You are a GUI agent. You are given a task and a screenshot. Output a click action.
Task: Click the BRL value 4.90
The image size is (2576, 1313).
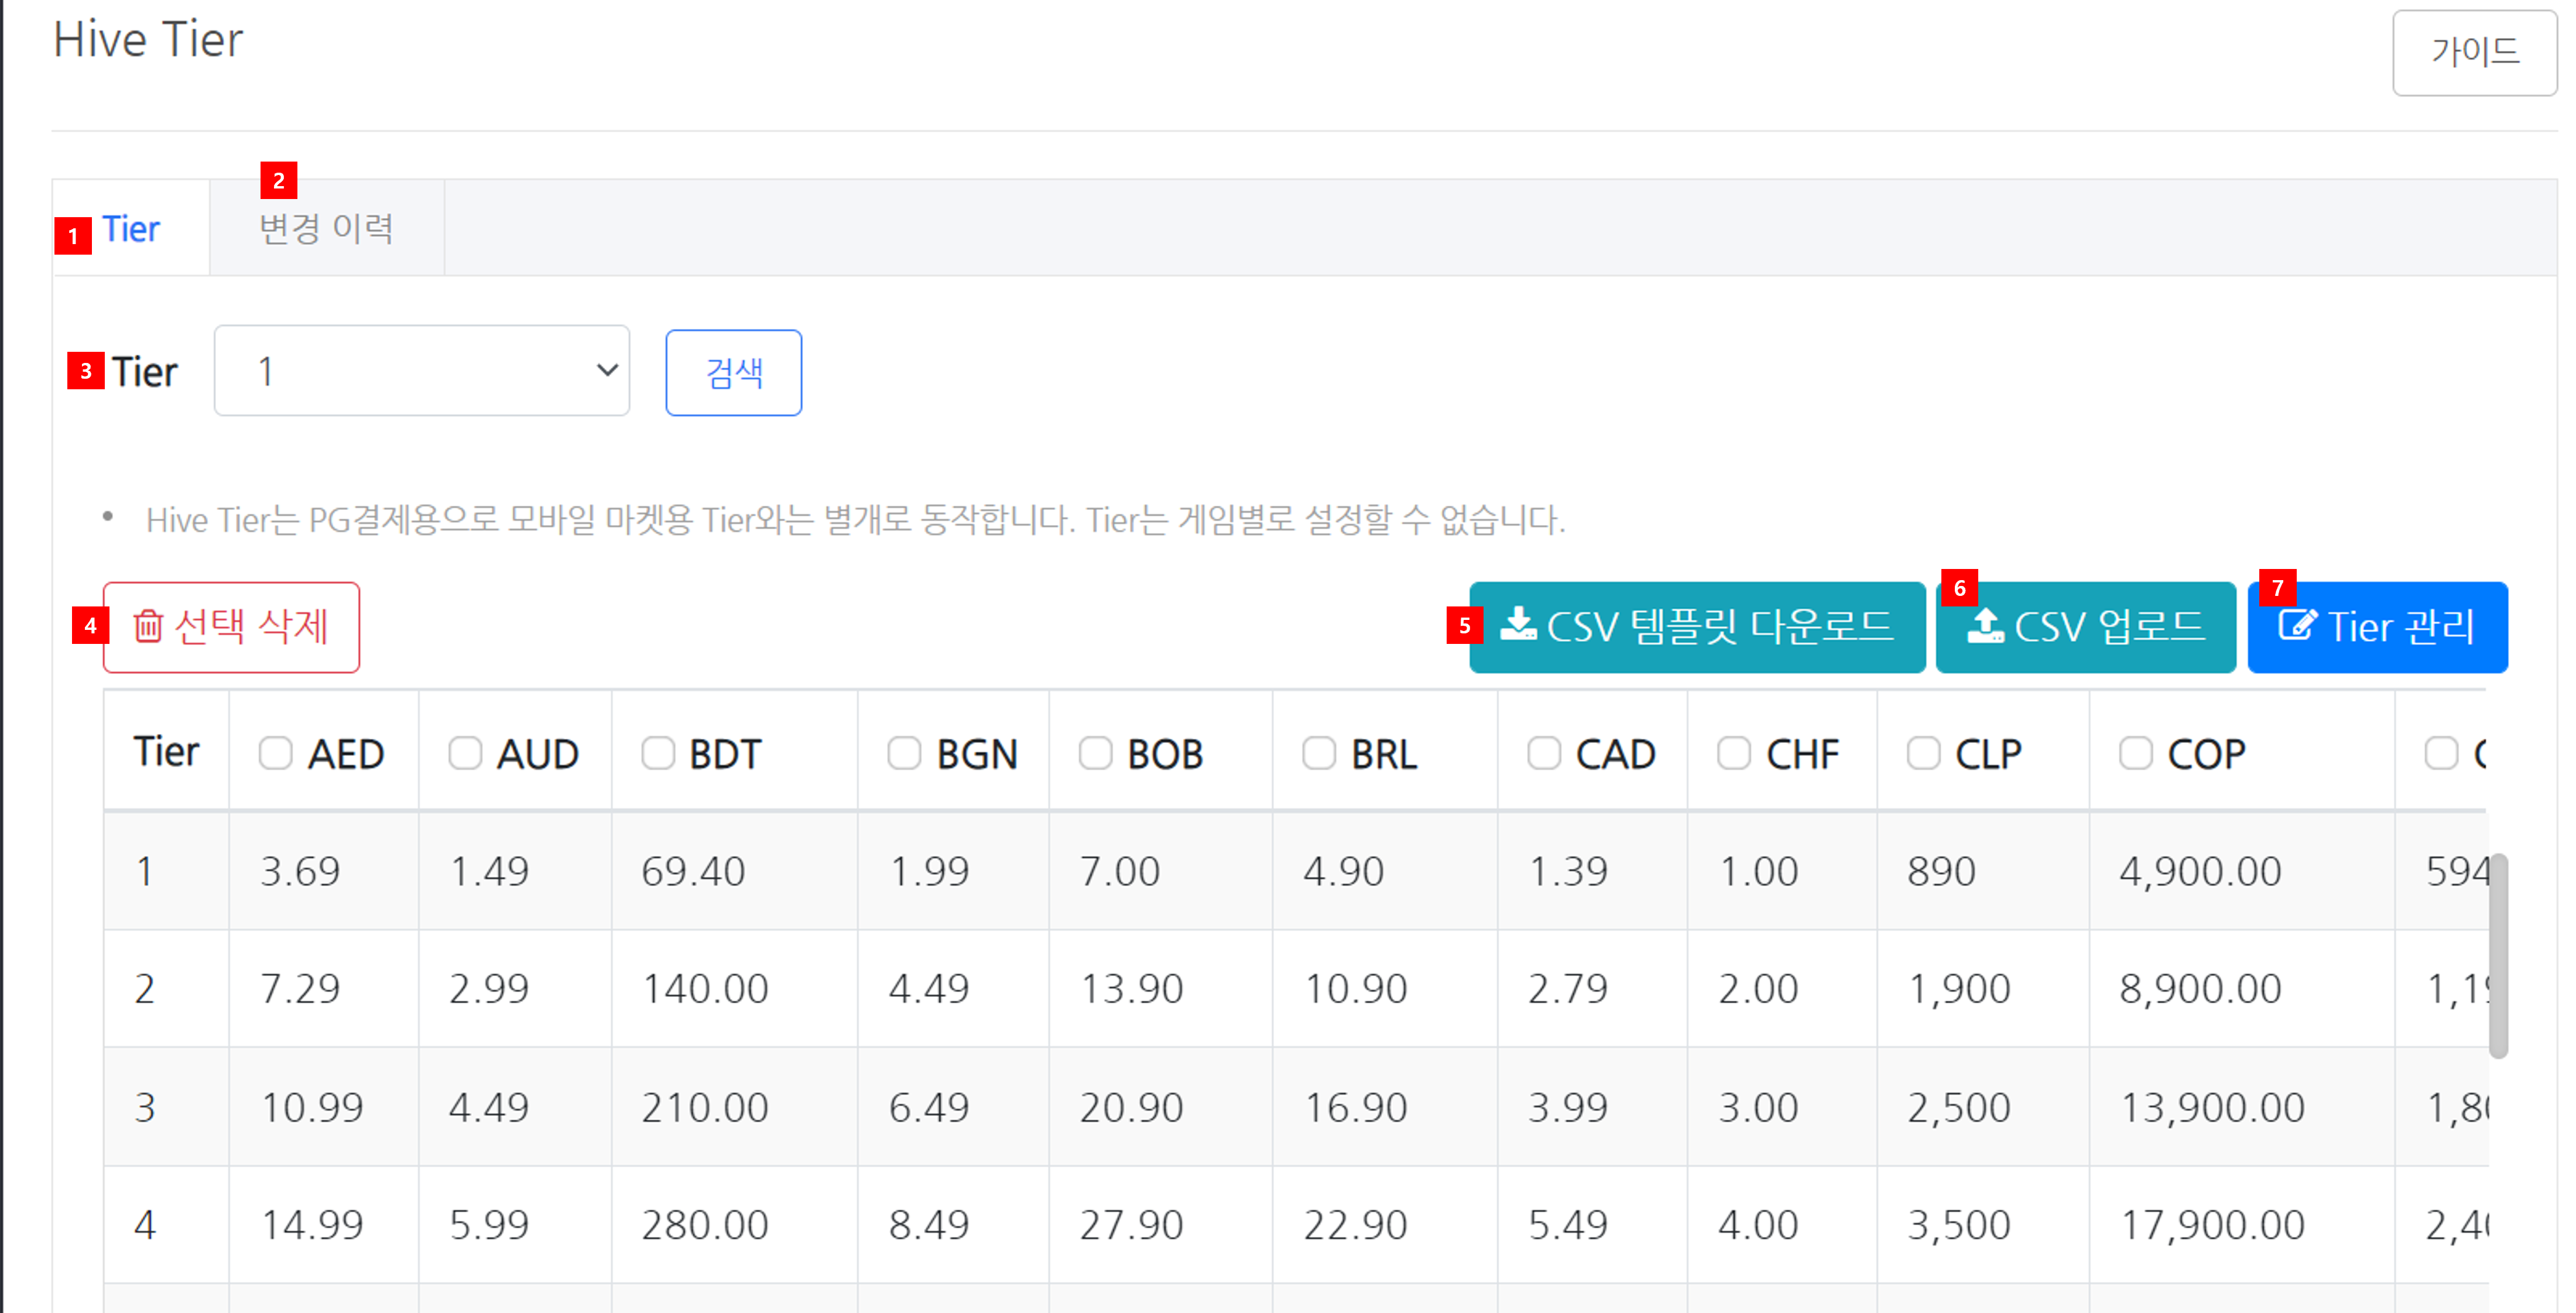point(1344,871)
